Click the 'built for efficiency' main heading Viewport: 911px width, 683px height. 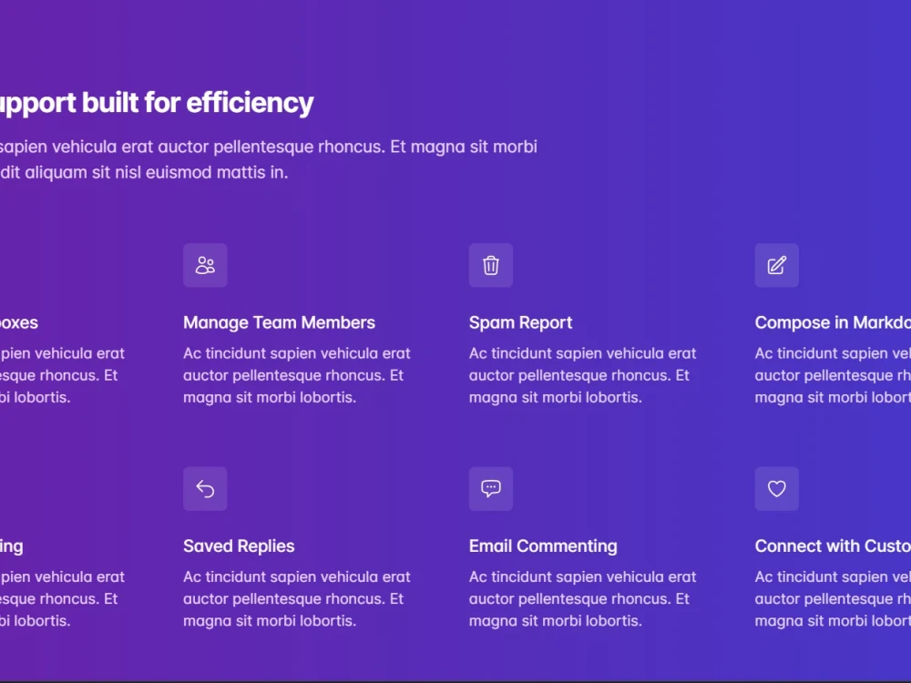[x=157, y=104]
